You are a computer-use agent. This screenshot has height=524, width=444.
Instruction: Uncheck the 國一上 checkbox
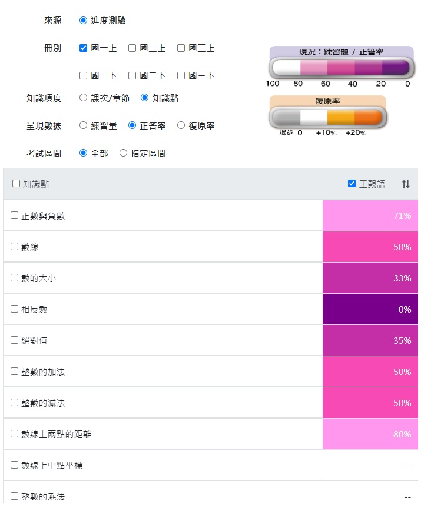82,49
